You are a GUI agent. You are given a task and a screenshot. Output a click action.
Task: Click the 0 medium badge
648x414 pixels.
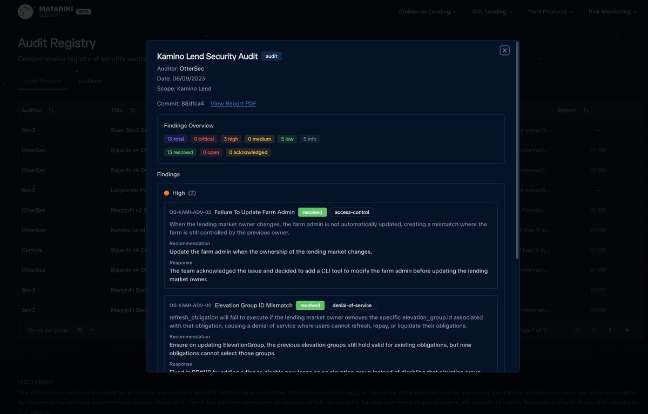pos(259,139)
